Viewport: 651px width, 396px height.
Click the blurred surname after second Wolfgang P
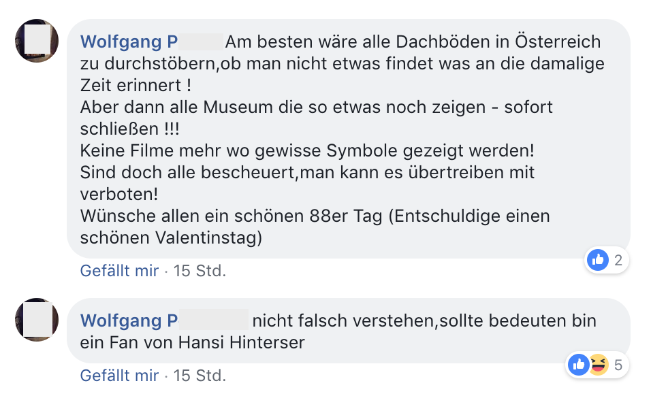[214, 320]
